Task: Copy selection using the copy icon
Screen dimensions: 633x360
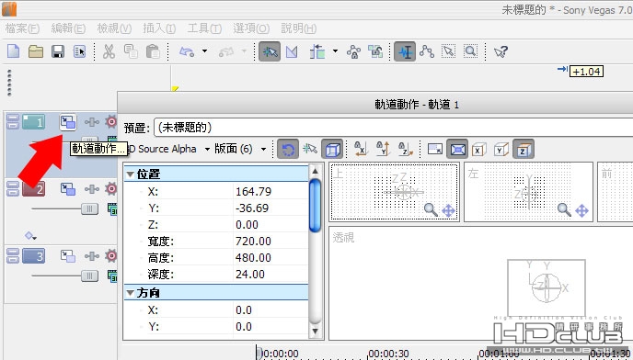Action: pos(131,51)
